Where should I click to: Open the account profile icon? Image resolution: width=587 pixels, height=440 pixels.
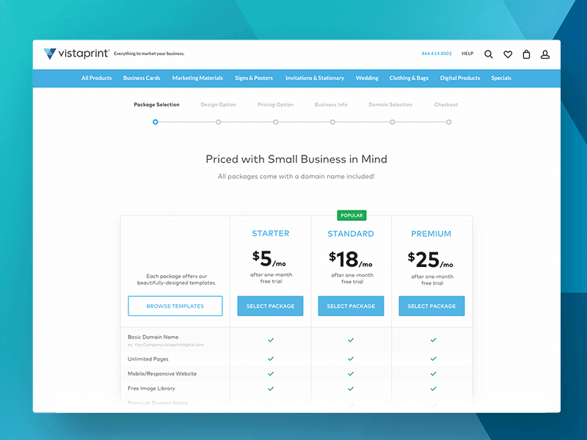click(544, 54)
